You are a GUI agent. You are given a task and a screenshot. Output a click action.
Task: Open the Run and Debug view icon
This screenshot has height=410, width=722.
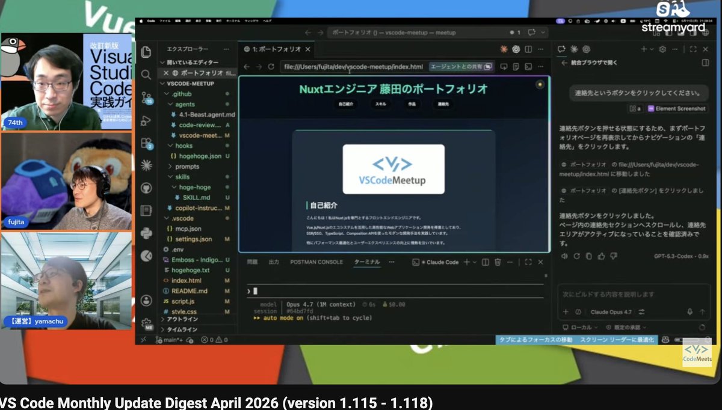[146, 120]
